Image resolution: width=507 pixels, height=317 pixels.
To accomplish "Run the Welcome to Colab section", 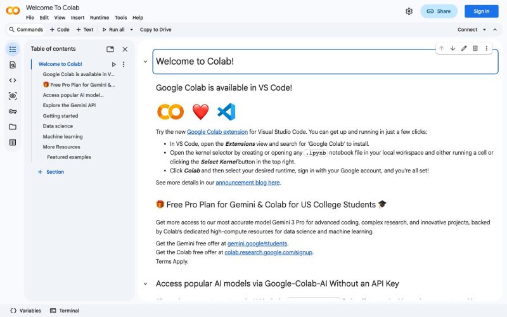I will (x=114, y=65).
